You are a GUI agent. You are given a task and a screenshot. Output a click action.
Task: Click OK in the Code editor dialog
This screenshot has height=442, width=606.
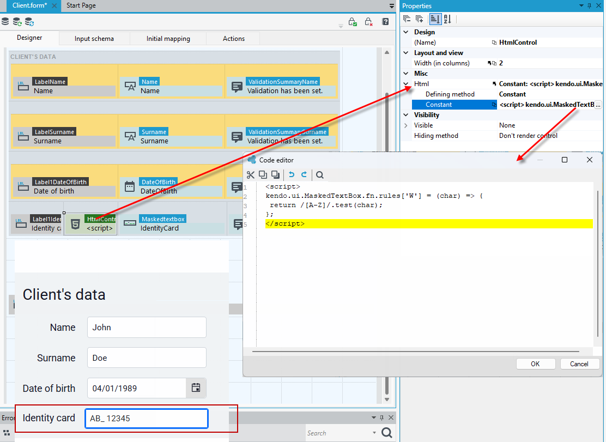[535, 364]
